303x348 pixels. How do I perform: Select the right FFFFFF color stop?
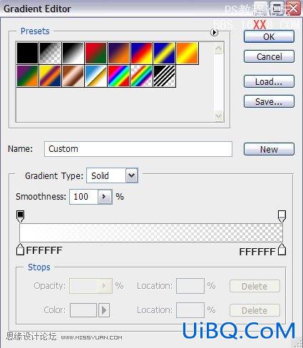click(x=282, y=250)
